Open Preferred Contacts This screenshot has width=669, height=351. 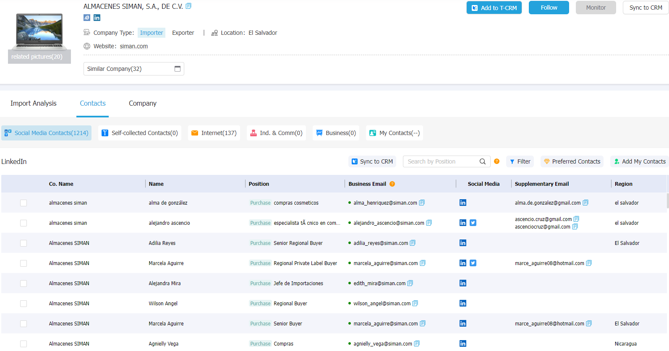(572, 161)
